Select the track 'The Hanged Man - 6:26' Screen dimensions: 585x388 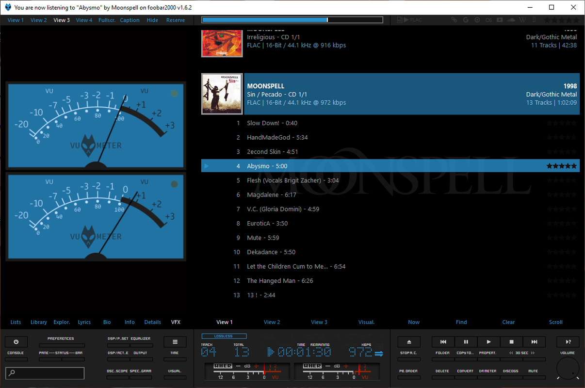390,281
